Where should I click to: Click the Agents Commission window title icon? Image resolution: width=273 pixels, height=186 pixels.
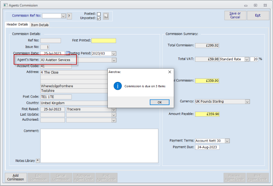point(6,5)
